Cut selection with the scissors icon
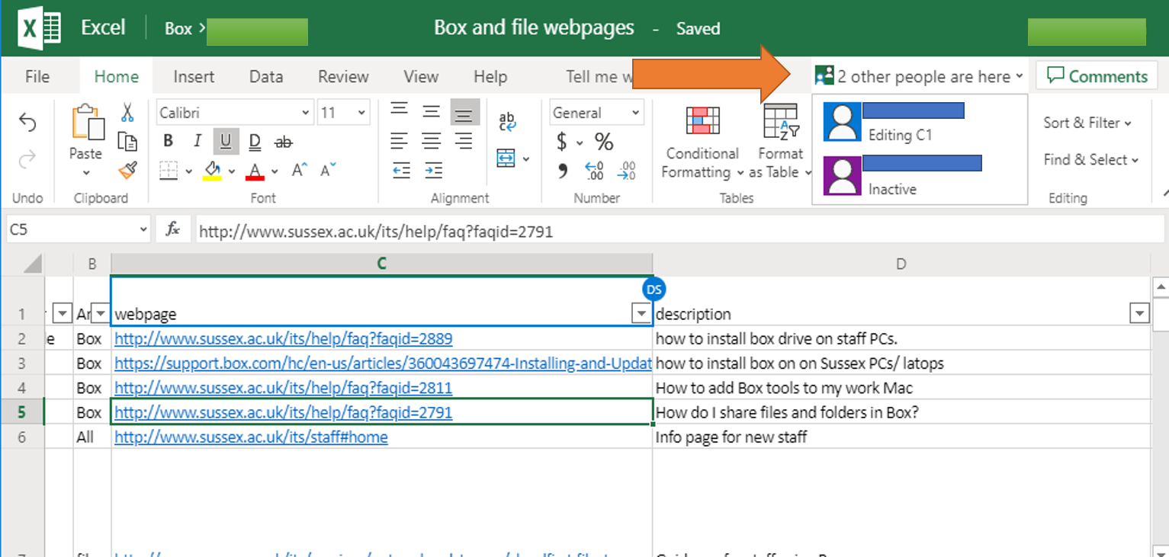 [127, 113]
